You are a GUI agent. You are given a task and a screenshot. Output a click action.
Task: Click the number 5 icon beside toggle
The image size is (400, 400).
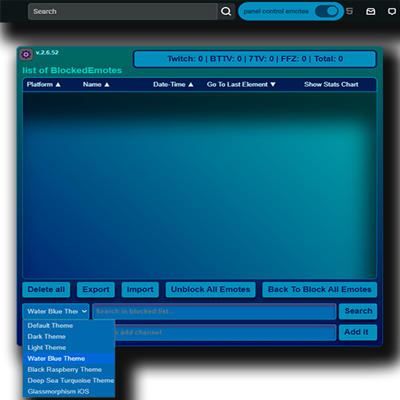coord(349,11)
